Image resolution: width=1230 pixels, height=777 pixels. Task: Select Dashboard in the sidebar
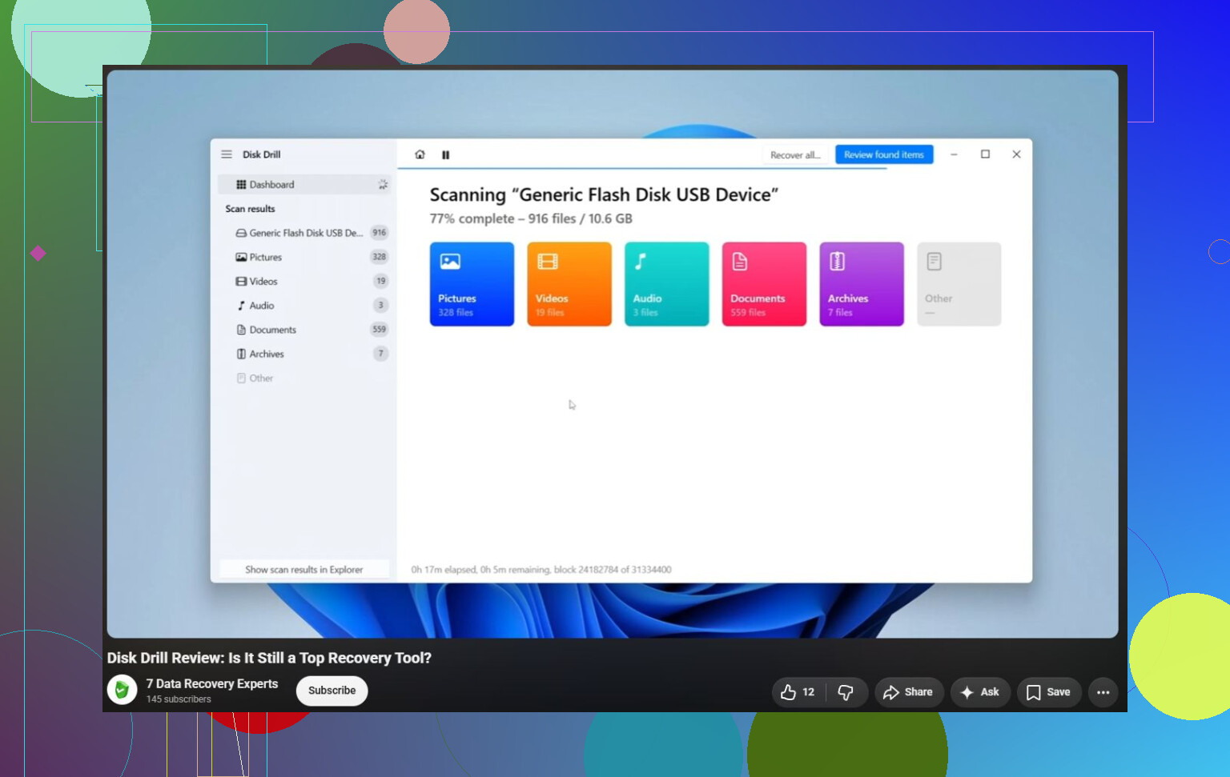(304, 184)
